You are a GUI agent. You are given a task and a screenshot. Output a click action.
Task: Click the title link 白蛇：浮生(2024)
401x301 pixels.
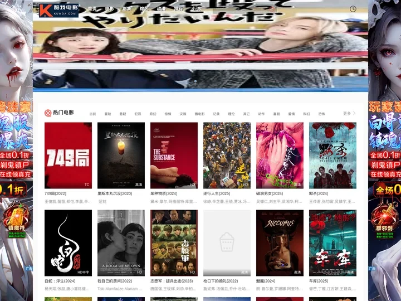60,281
